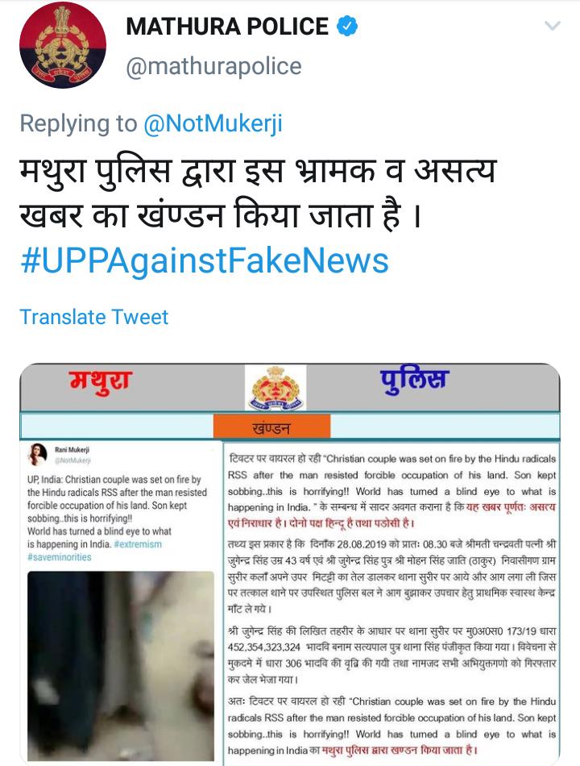Open the Mathura Police profile avatar

(x=63, y=45)
